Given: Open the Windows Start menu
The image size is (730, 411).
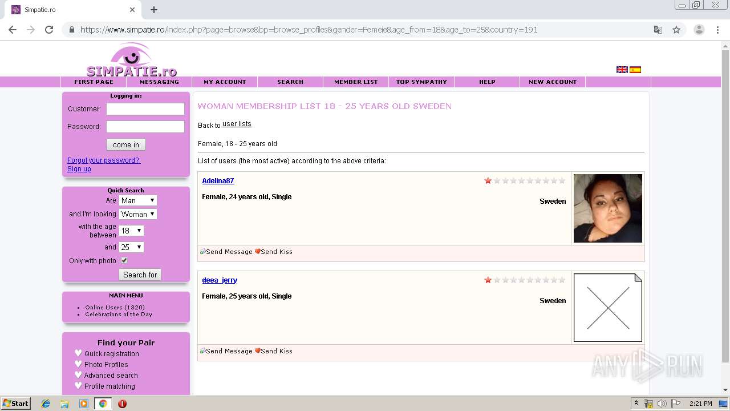Looking at the screenshot, I should (15, 404).
